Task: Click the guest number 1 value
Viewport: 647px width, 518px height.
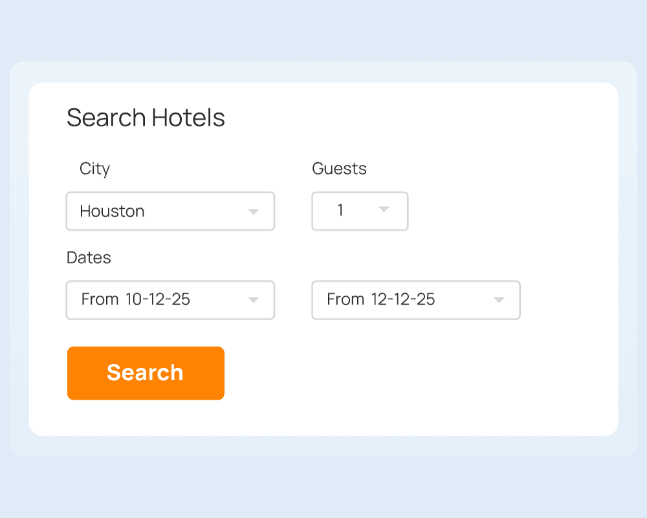Action: point(340,211)
